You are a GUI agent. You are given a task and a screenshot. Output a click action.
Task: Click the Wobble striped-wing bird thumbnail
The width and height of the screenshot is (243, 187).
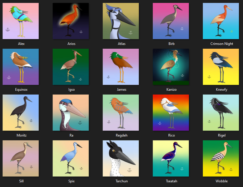point(221,158)
